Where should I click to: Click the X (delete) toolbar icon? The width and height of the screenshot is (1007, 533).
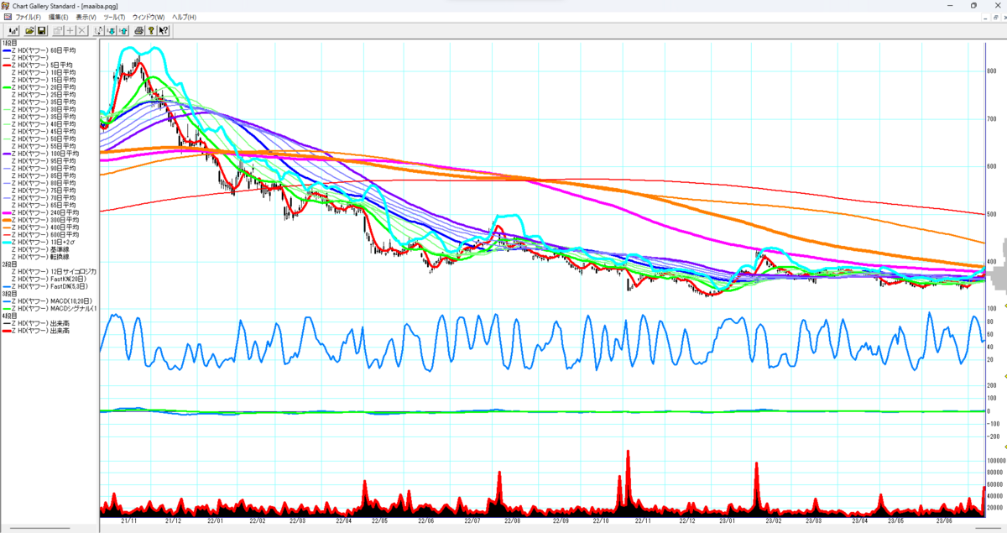coord(82,30)
